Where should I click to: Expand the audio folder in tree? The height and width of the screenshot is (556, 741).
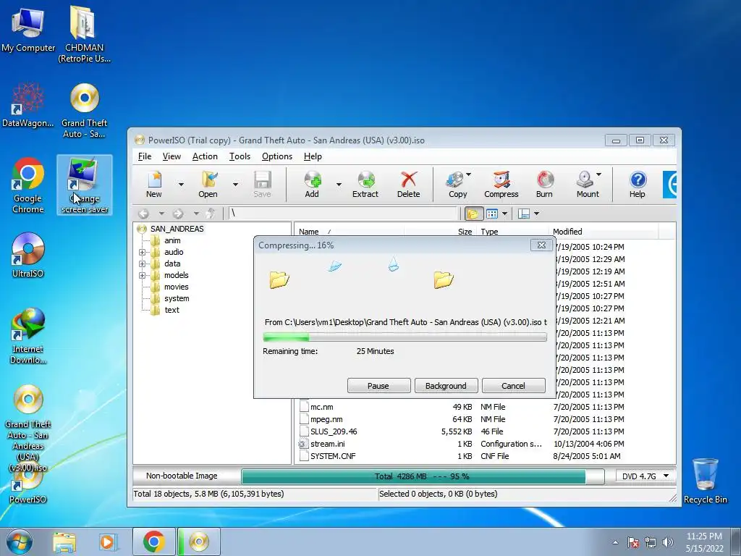click(x=142, y=252)
